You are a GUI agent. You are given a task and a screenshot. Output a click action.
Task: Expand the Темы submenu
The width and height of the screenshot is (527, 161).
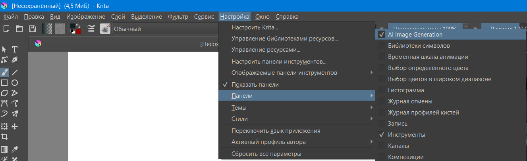pyautogui.click(x=239, y=108)
